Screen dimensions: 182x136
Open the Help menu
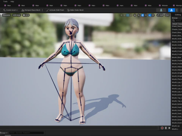pyautogui.click(x=12, y=2)
